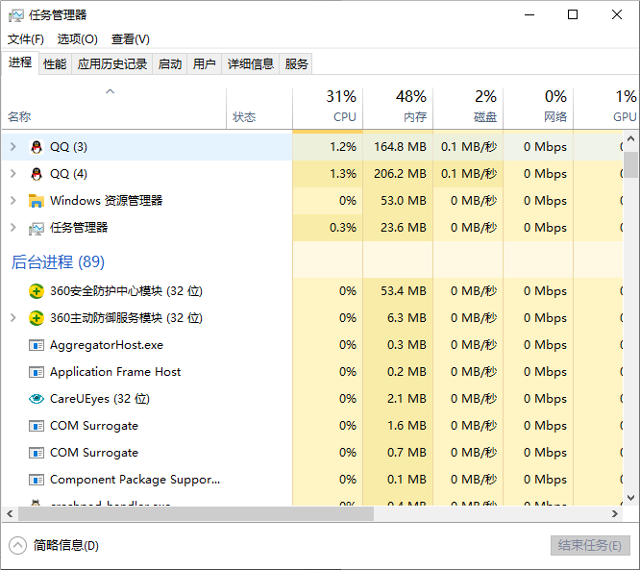Sort by the 磁盘 column header
Viewport: 640px width, 570px height.
(468, 109)
